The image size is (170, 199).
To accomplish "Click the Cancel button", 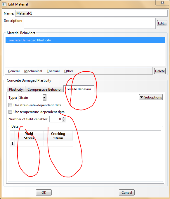I will (x=126, y=193).
